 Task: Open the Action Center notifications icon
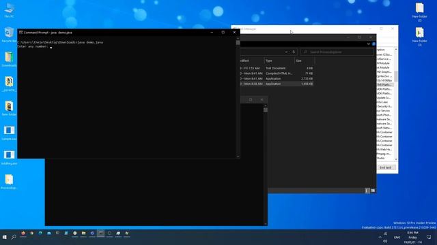pos(429,237)
